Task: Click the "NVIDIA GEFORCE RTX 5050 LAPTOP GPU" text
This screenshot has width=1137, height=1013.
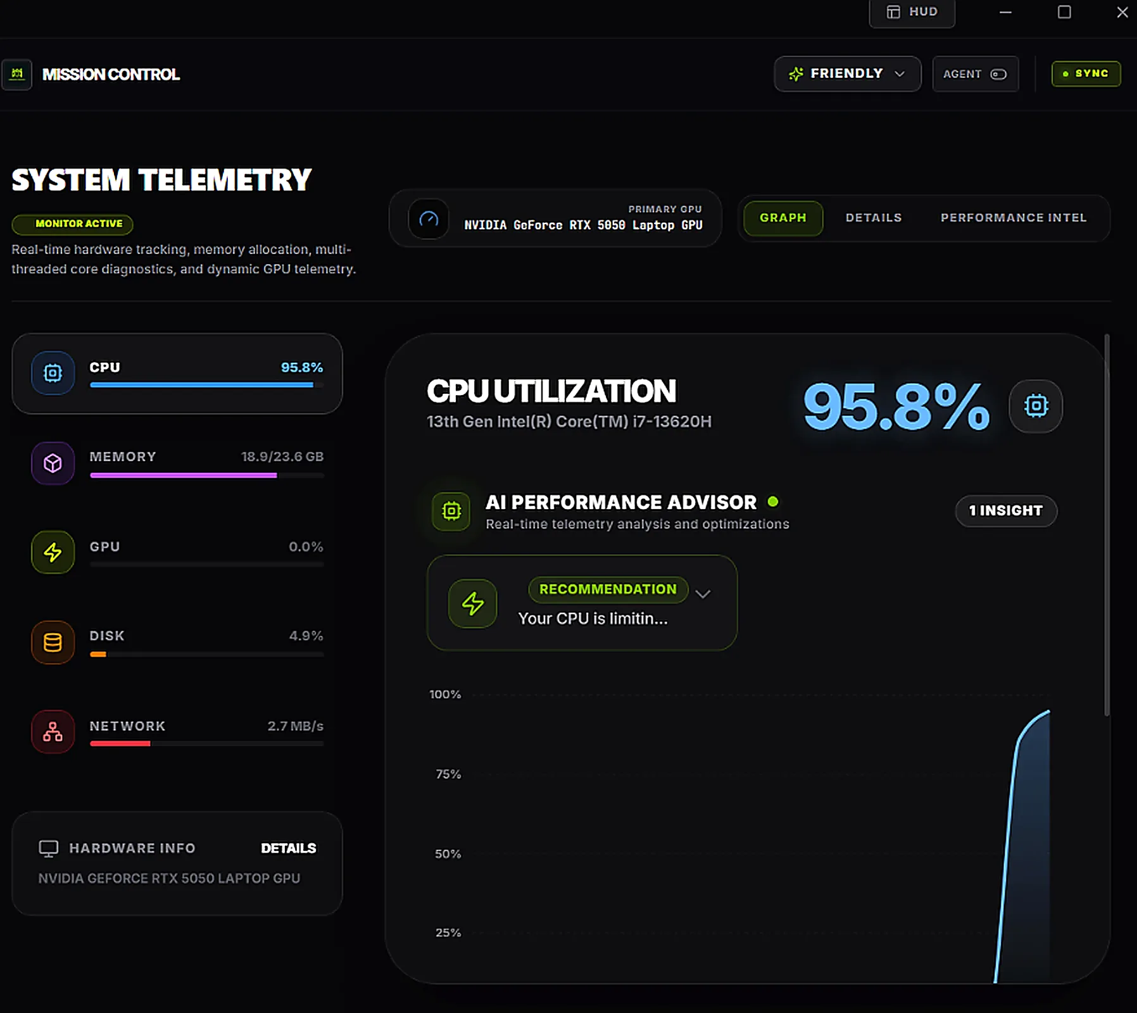Action: point(169,878)
